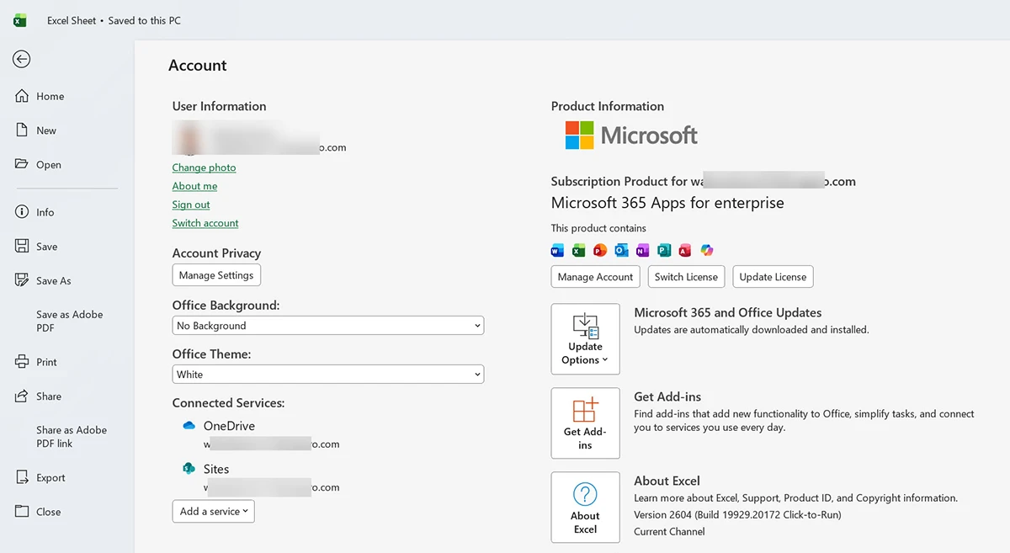The height and width of the screenshot is (553, 1010).
Task: Choose Save as Adobe PDF
Action: (x=70, y=322)
